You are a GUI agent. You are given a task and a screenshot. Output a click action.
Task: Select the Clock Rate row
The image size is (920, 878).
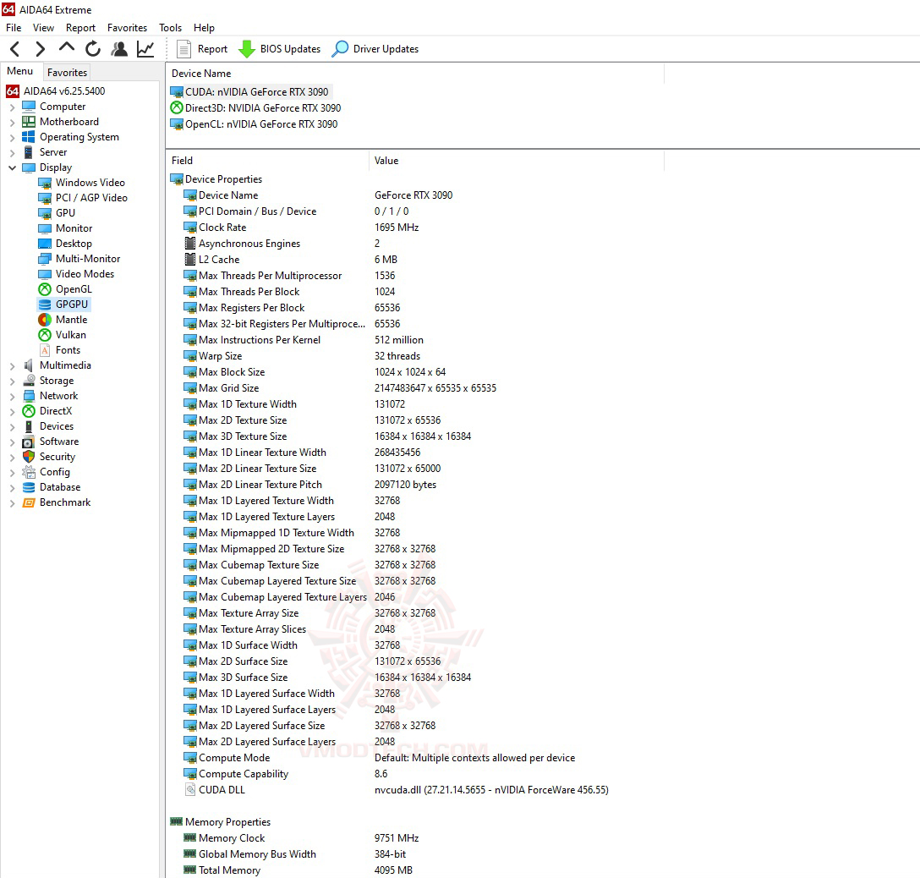coord(301,228)
